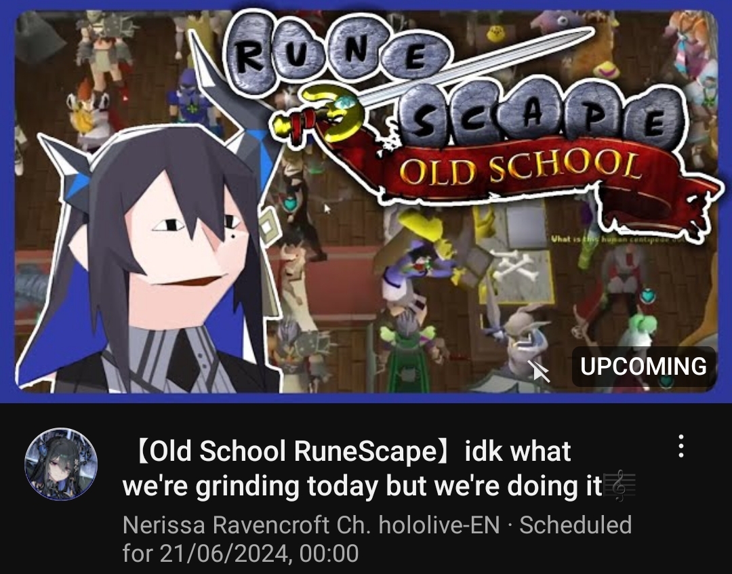The height and width of the screenshot is (574, 732).
Task: Click the Nerissa Ravencroft Ch. hololive-EN channel name
Action: 311,525
